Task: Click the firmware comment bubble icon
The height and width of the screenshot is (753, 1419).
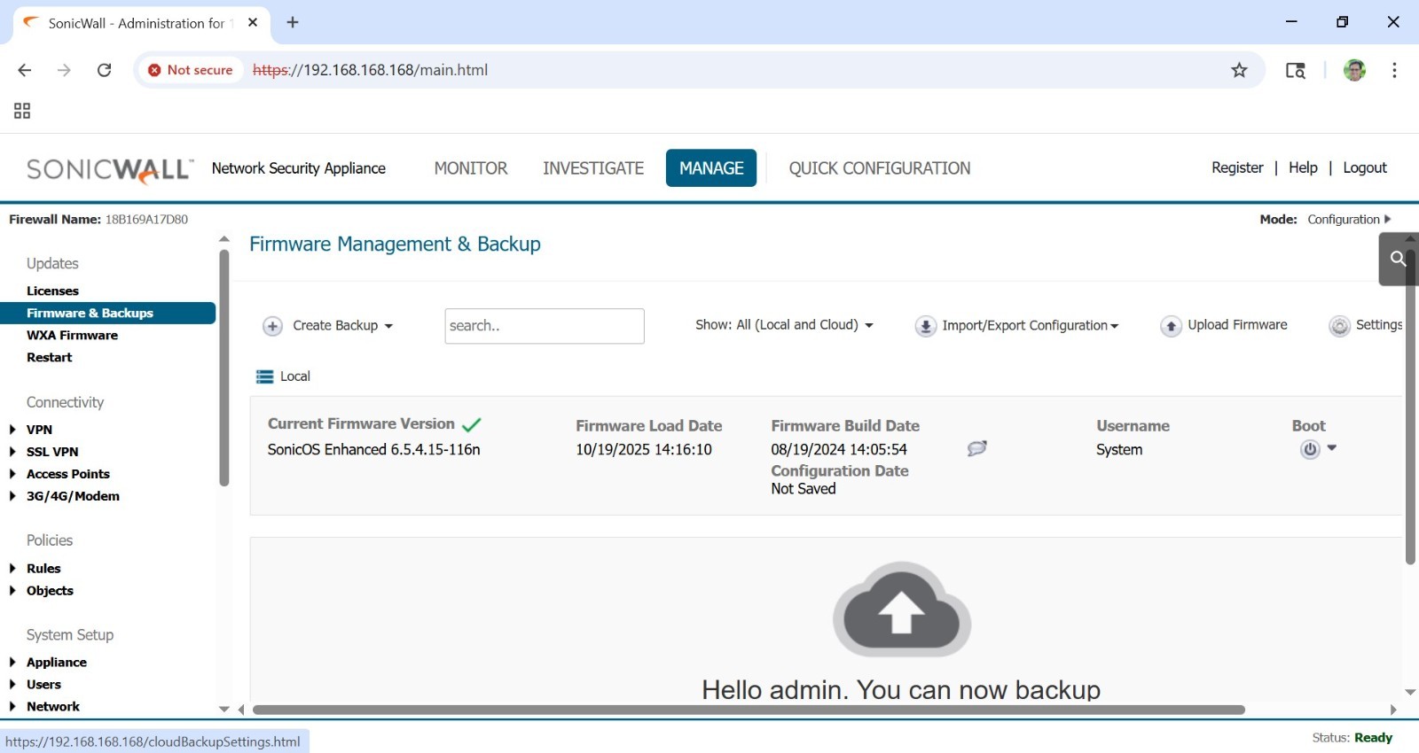Action: point(976,448)
